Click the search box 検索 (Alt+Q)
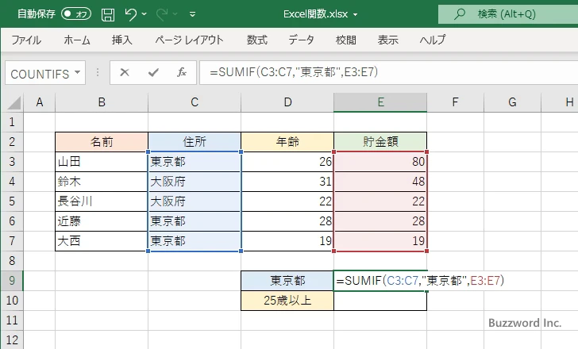Image resolution: width=578 pixels, height=349 pixels. point(508,14)
